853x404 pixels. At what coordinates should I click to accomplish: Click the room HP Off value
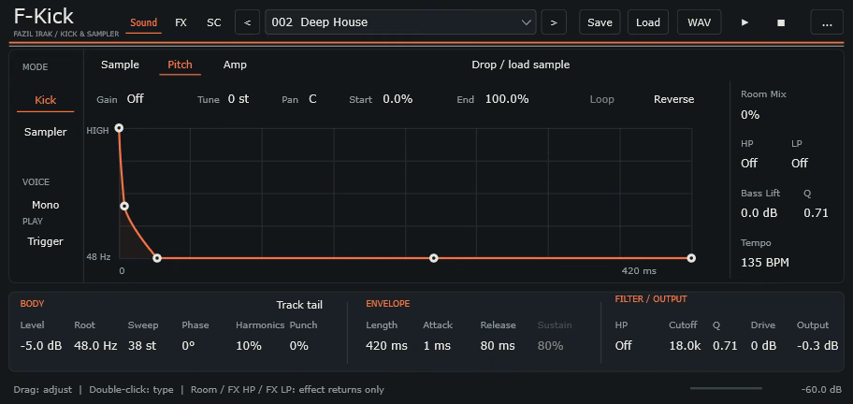click(749, 163)
